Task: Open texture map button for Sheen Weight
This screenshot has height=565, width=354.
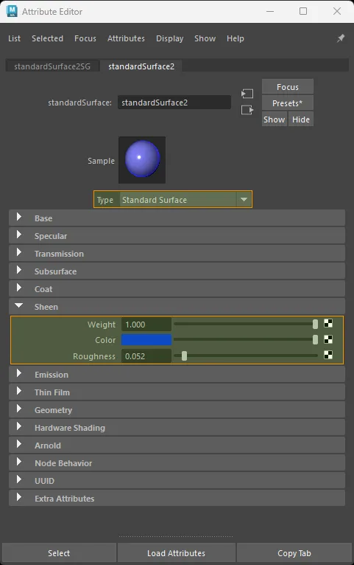Action: (328, 324)
